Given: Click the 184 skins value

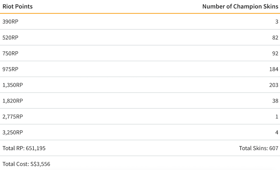Looking at the screenshot, I should (x=274, y=69).
